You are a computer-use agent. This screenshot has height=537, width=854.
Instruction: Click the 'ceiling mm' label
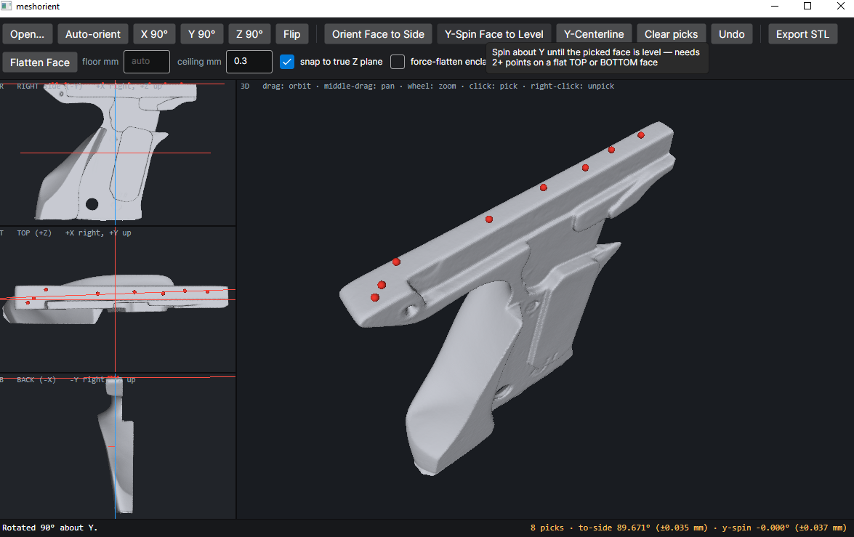[199, 62]
